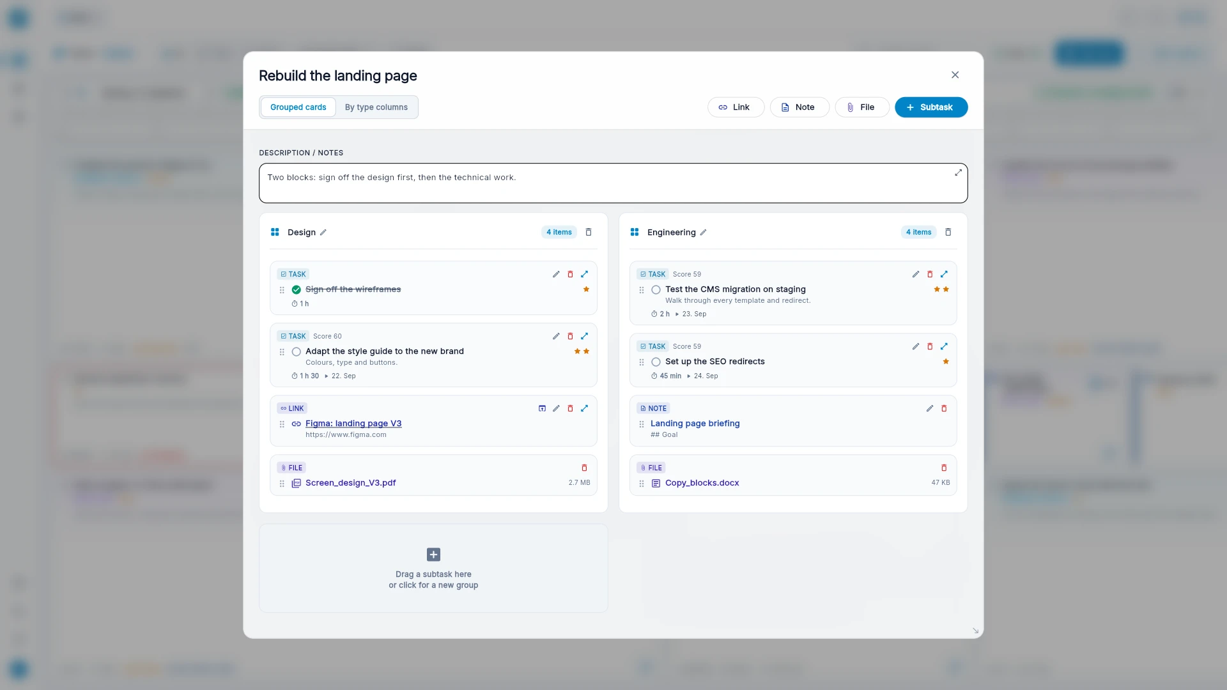Open the Figma: landing page V3 link
Viewport: 1227px width, 690px height.
point(353,424)
